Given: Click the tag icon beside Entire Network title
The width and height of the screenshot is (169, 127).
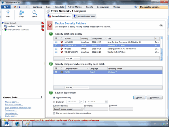Looking at the screenshot, I should point(48,11).
